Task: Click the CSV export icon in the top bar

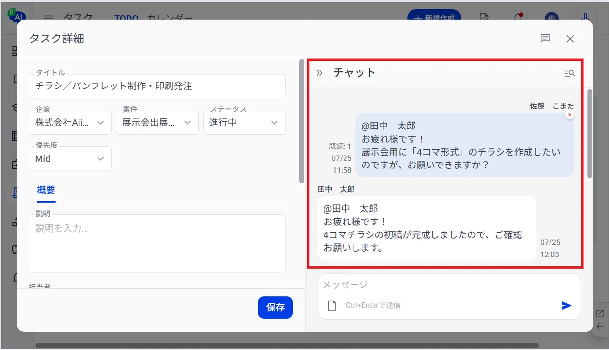Action: click(484, 17)
